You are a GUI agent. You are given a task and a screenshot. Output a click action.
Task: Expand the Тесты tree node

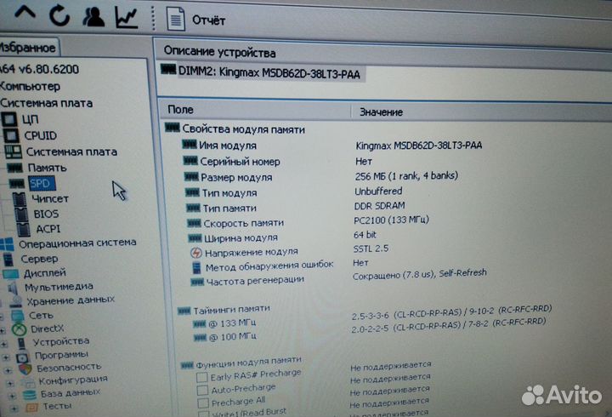click(14, 409)
